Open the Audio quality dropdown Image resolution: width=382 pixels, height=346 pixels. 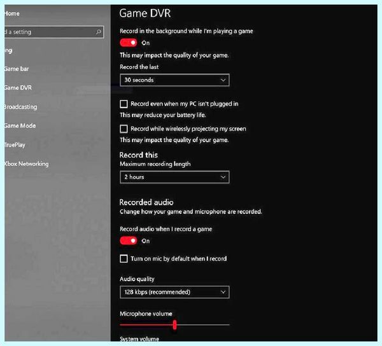click(x=174, y=292)
